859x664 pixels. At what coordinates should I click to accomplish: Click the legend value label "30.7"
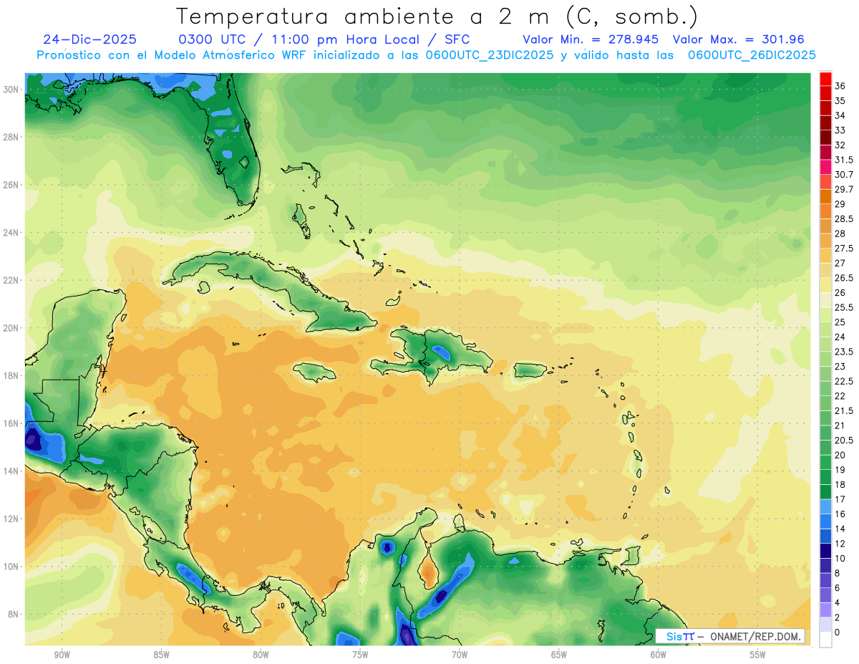click(x=844, y=175)
